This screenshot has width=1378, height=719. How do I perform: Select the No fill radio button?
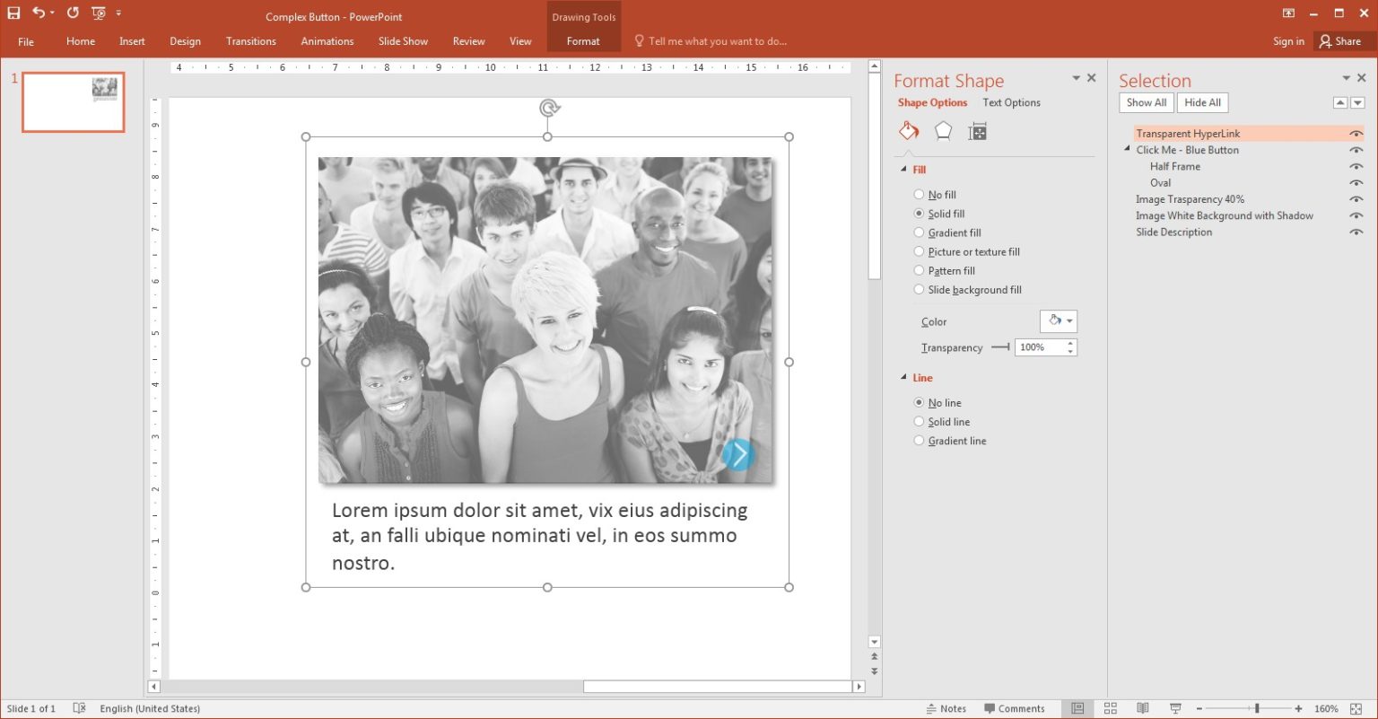pos(919,194)
